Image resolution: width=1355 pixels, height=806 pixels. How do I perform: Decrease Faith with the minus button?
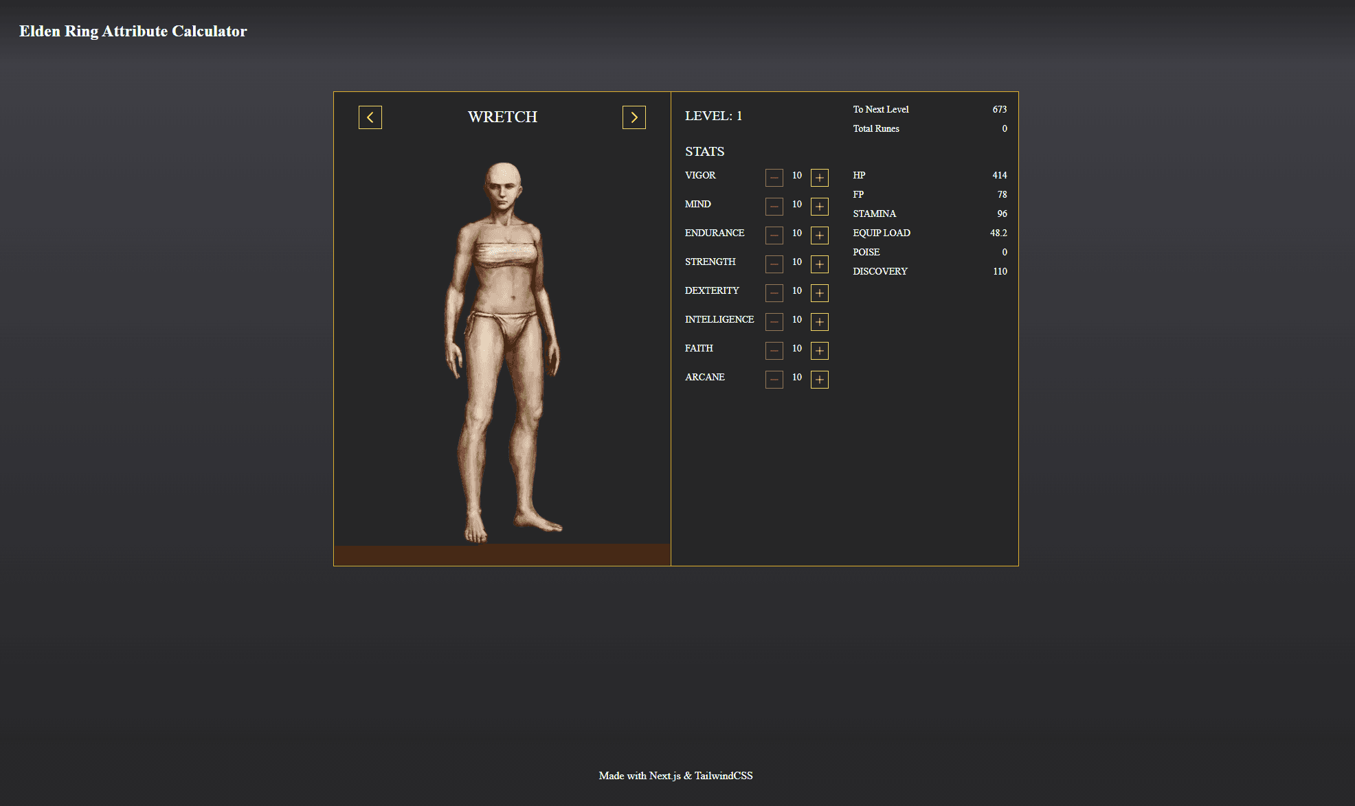[x=774, y=351]
